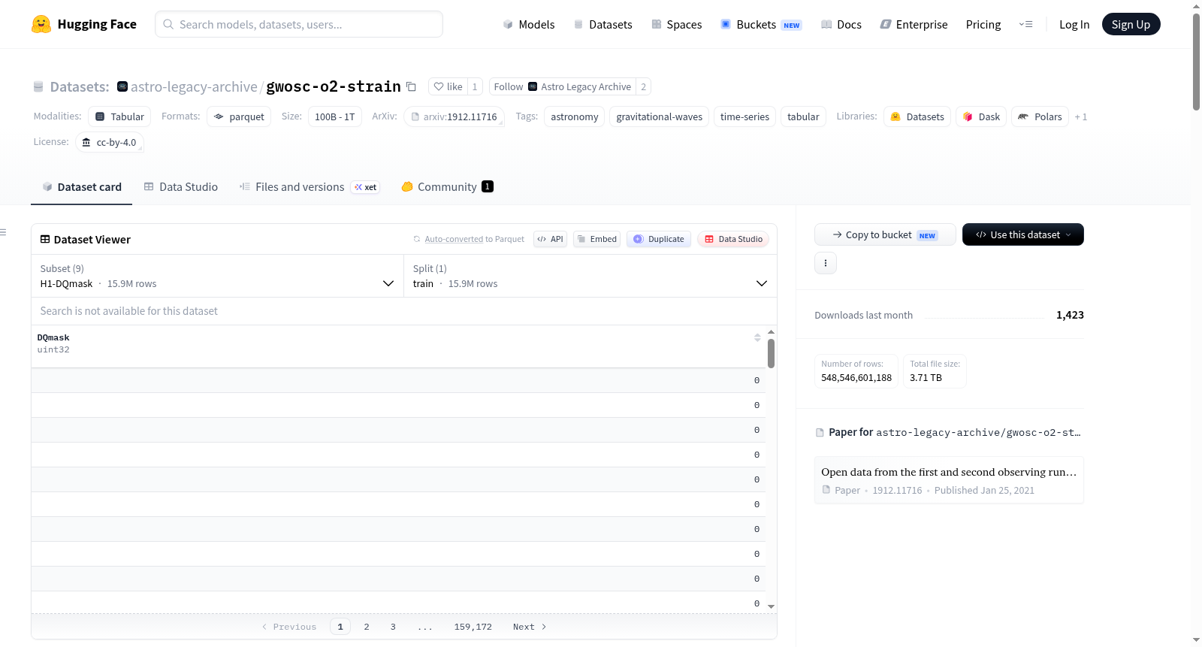
Task: Open the Community tab
Action: click(x=448, y=186)
